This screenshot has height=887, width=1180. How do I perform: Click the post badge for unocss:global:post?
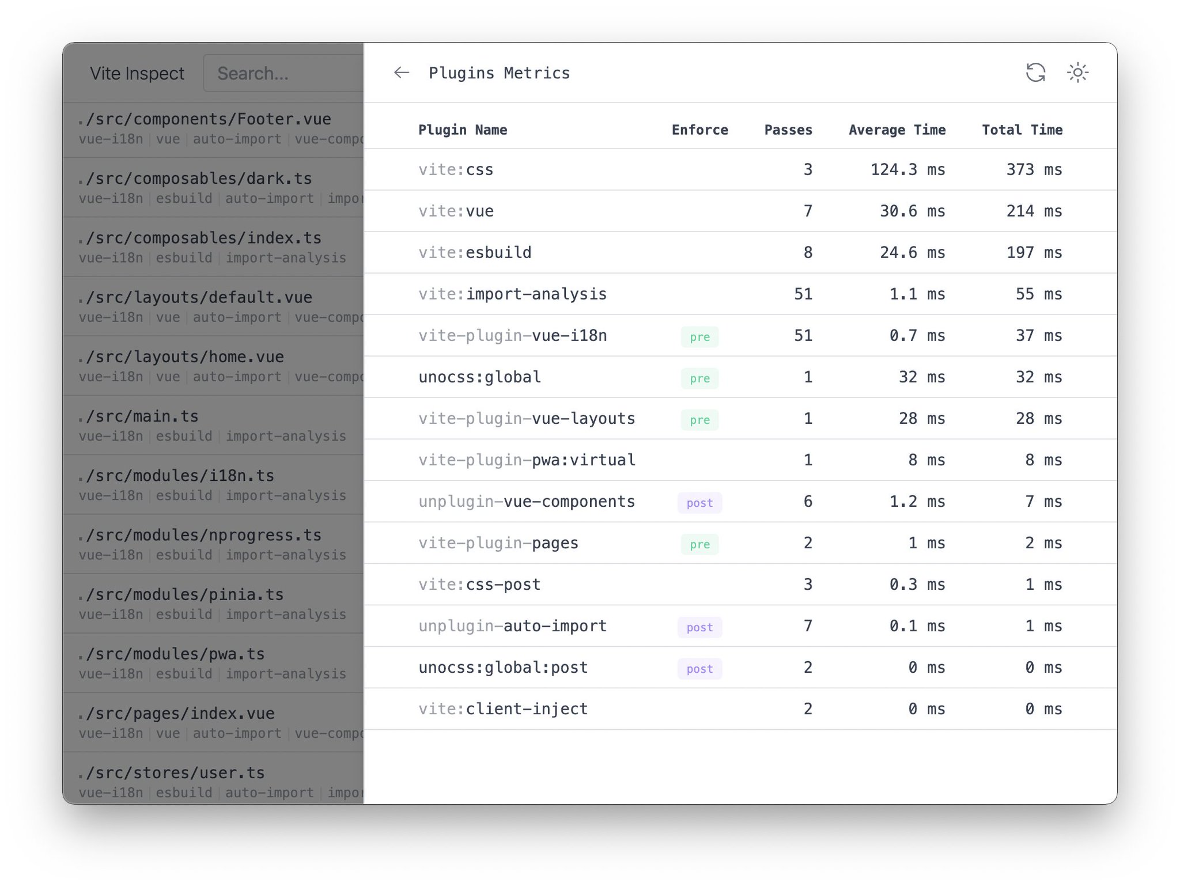click(x=699, y=669)
